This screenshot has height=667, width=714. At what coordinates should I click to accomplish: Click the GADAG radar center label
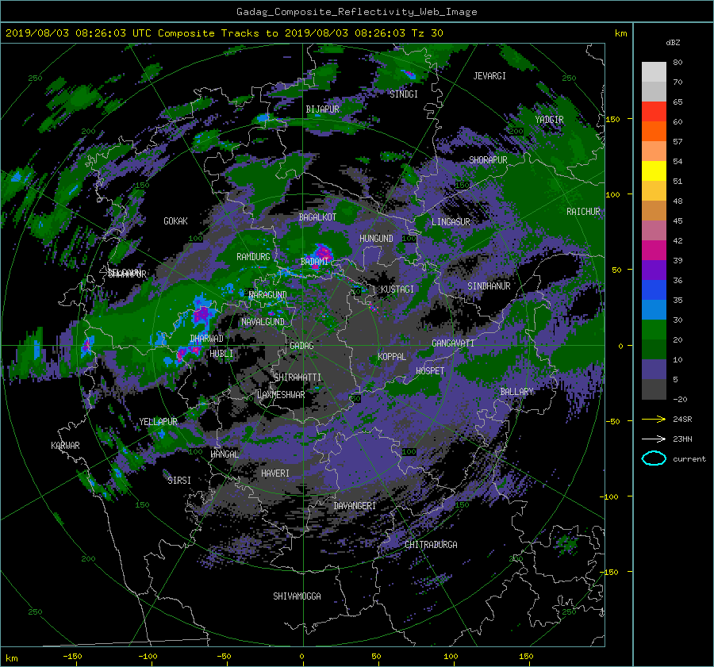pyautogui.click(x=301, y=346)
